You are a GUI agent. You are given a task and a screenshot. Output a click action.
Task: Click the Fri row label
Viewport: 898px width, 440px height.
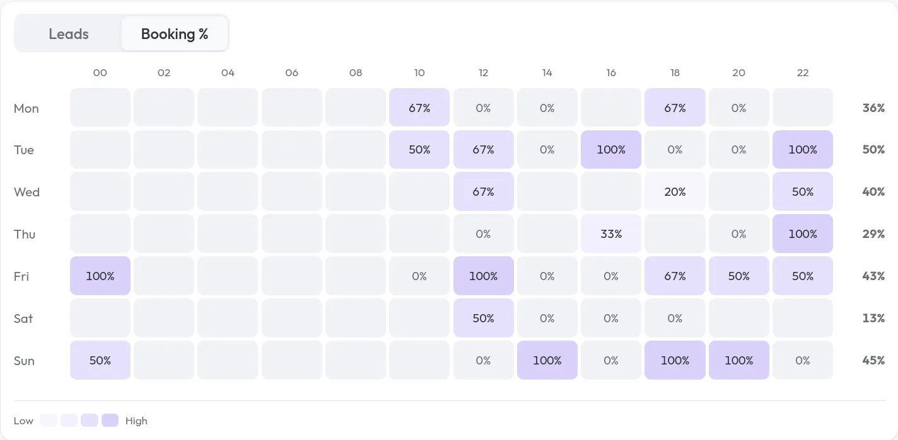pos(21,276)
